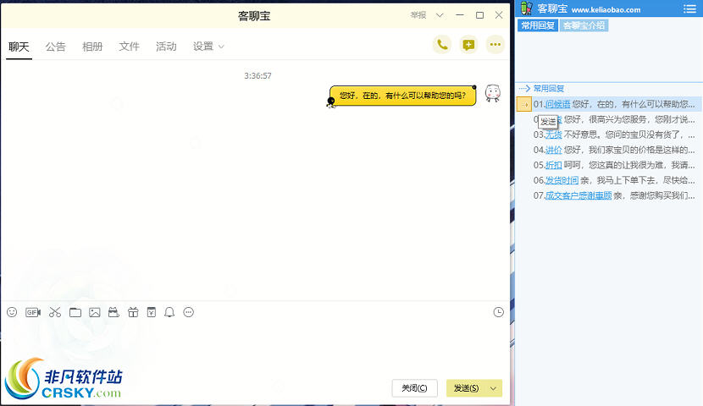Switch to the 公告 tab
The height and width of the screenshot is (406, 703).
pos(55,47)
